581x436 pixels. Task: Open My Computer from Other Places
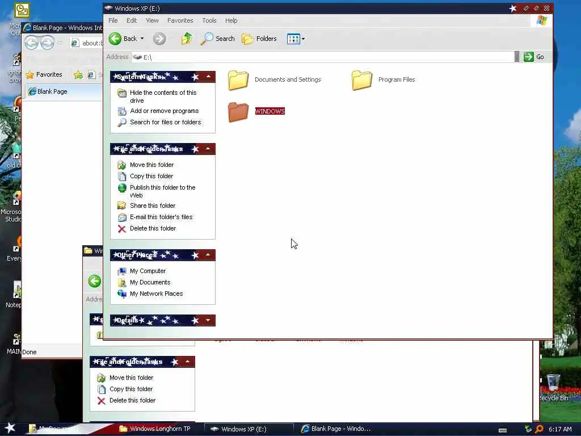click(x=148, y=271)
